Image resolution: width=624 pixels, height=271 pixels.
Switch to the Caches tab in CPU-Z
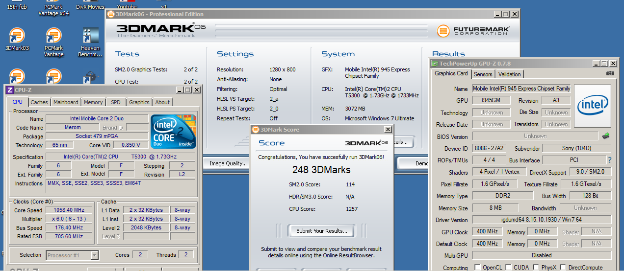coord(39,102)
